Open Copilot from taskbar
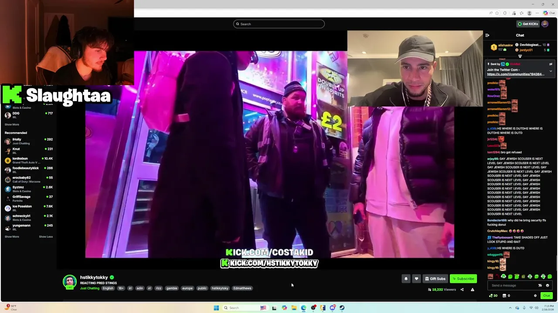The height and width of the screenshot is (313, 558). (284, 308)
